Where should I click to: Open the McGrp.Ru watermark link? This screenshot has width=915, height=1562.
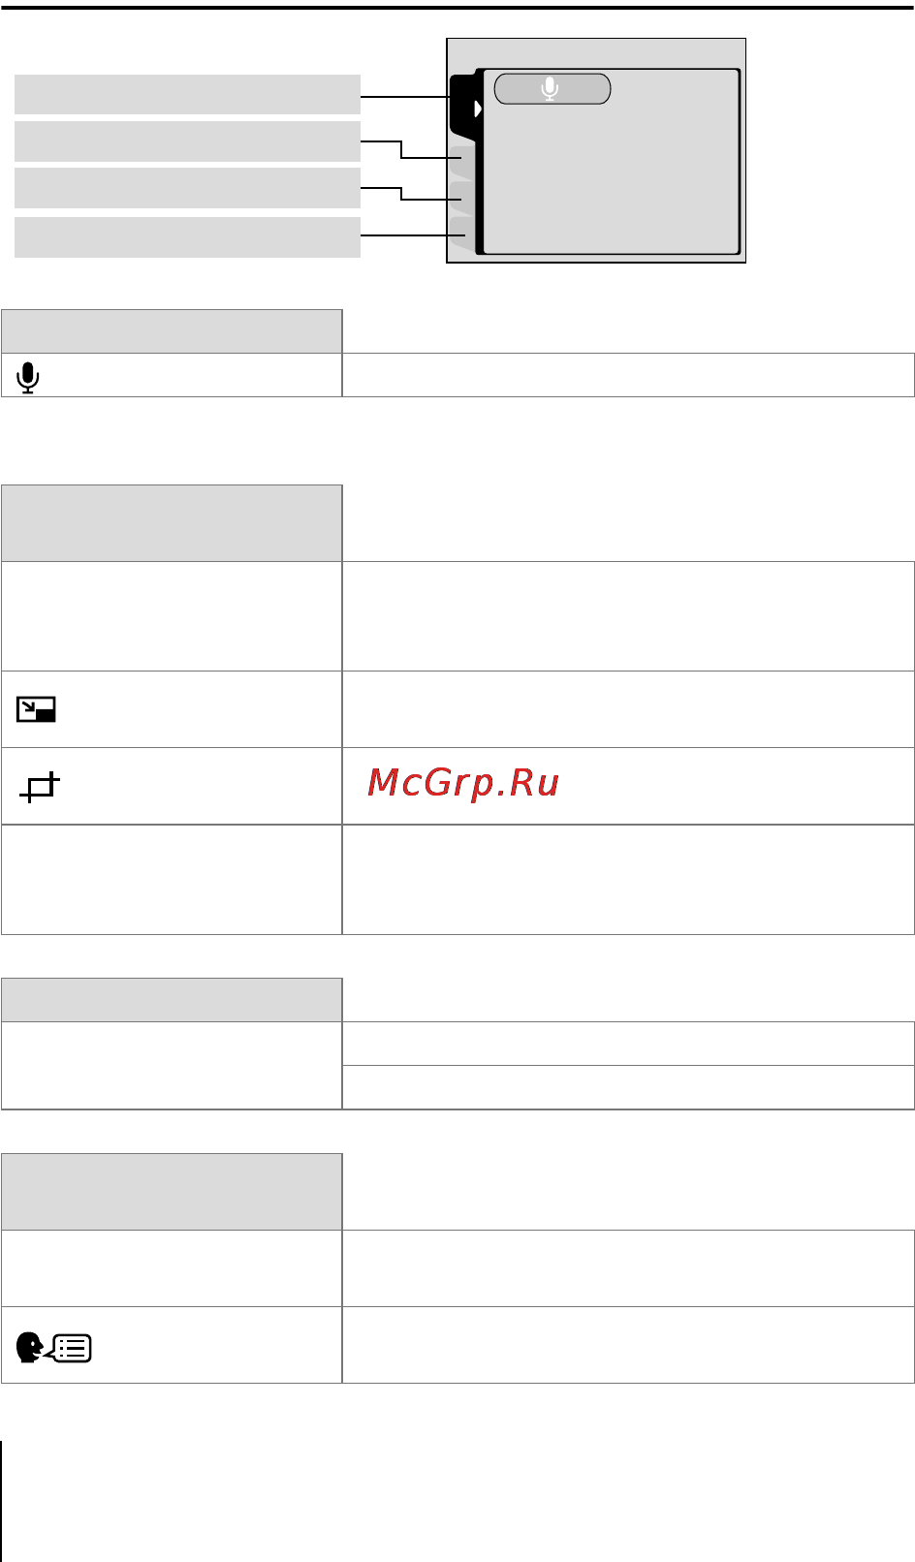463,783
